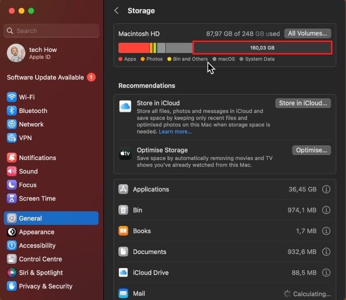Show info for iCloud Drive storage

(x=326, y=273)
